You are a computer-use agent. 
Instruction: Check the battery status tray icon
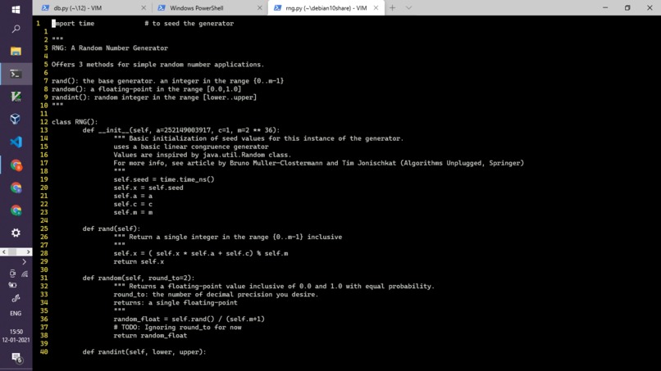pos(12,285)
